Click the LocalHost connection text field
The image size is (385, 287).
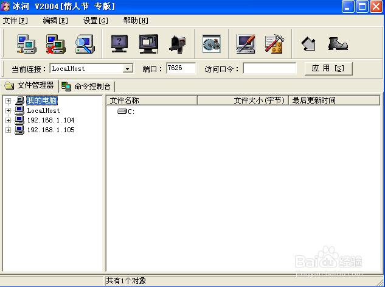click(x=87, y=68)
